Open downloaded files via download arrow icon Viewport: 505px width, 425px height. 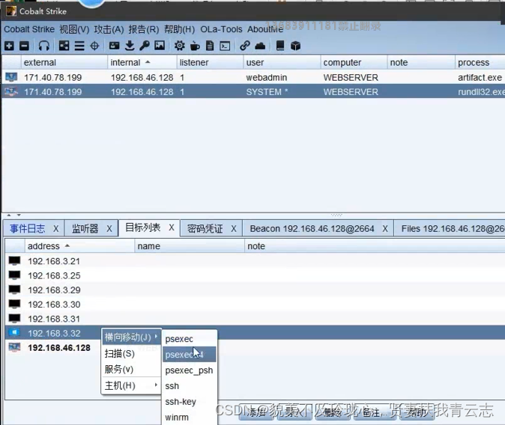coord(130,46)
